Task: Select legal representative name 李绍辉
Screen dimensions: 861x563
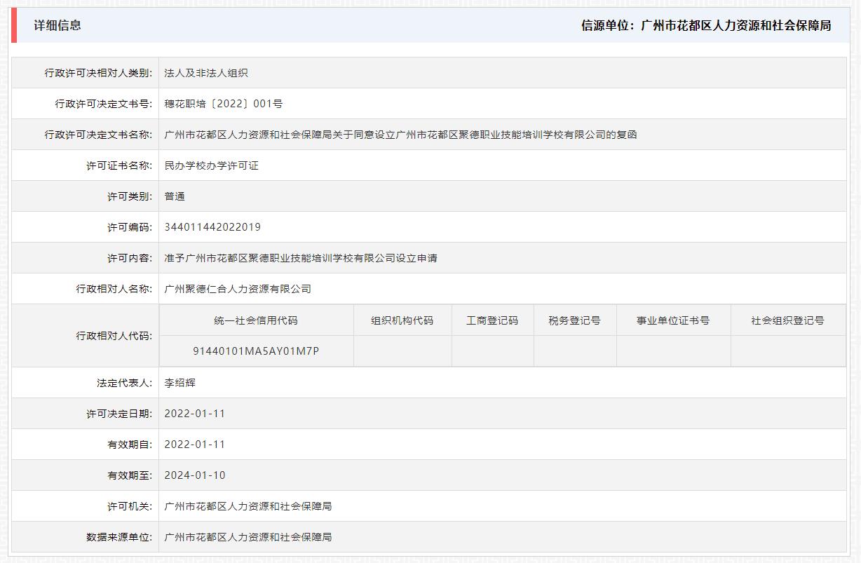Action: (x=179, y=383)
